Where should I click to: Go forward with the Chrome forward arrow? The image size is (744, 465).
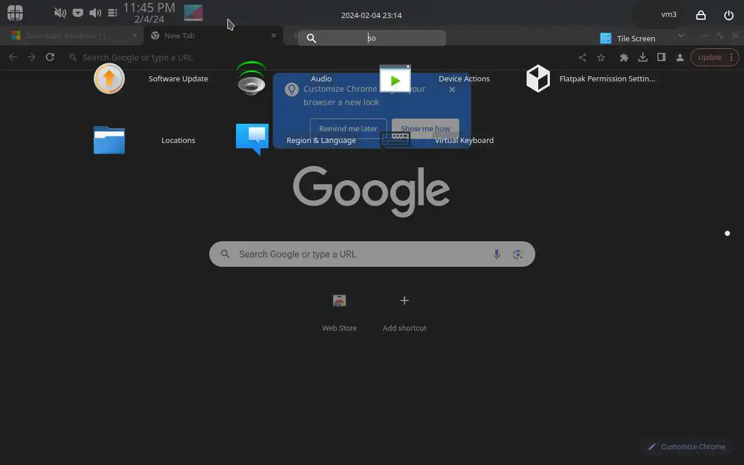pos(31,57)
